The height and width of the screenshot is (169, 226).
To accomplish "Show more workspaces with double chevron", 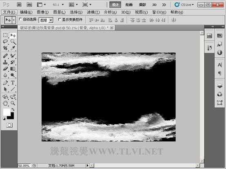I will 164,5.
